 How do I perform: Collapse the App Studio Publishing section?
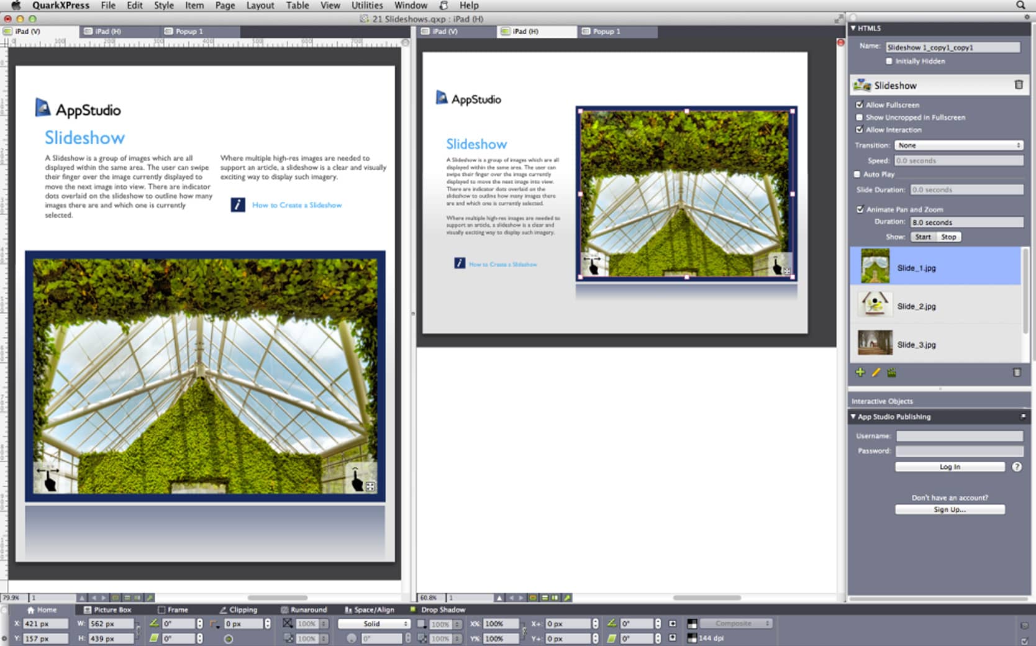point(853,417)
